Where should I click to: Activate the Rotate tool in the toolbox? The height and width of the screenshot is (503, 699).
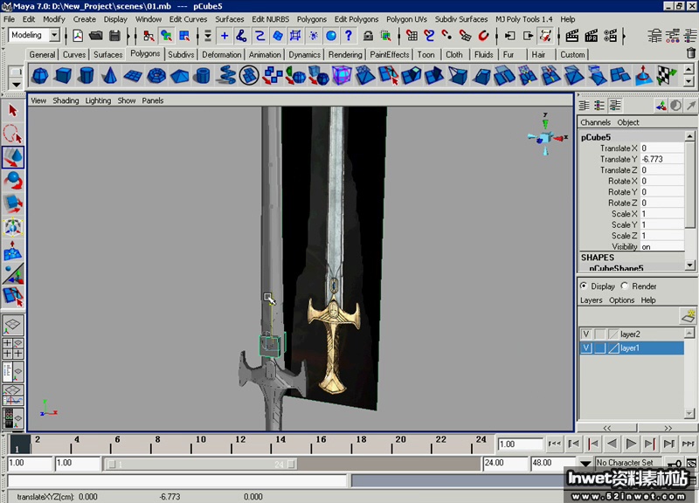[12, 181]
